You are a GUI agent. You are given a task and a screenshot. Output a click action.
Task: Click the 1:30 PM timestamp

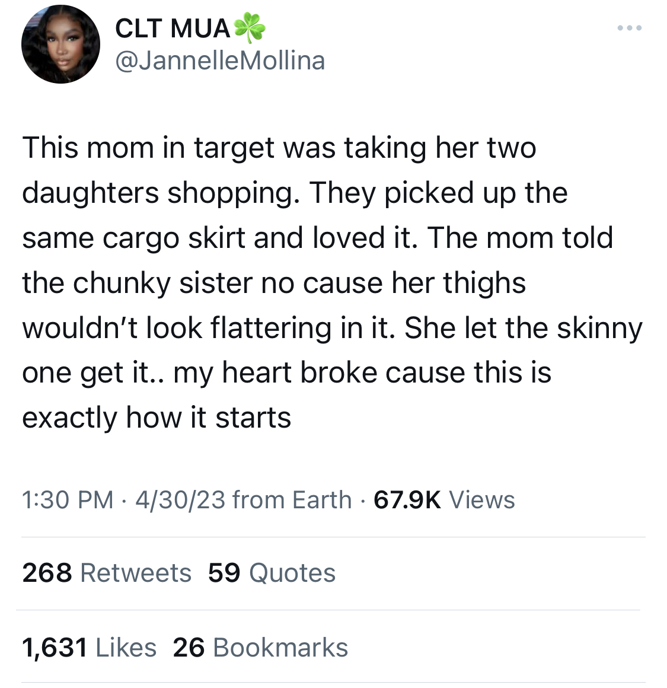(x=68, y=500)
